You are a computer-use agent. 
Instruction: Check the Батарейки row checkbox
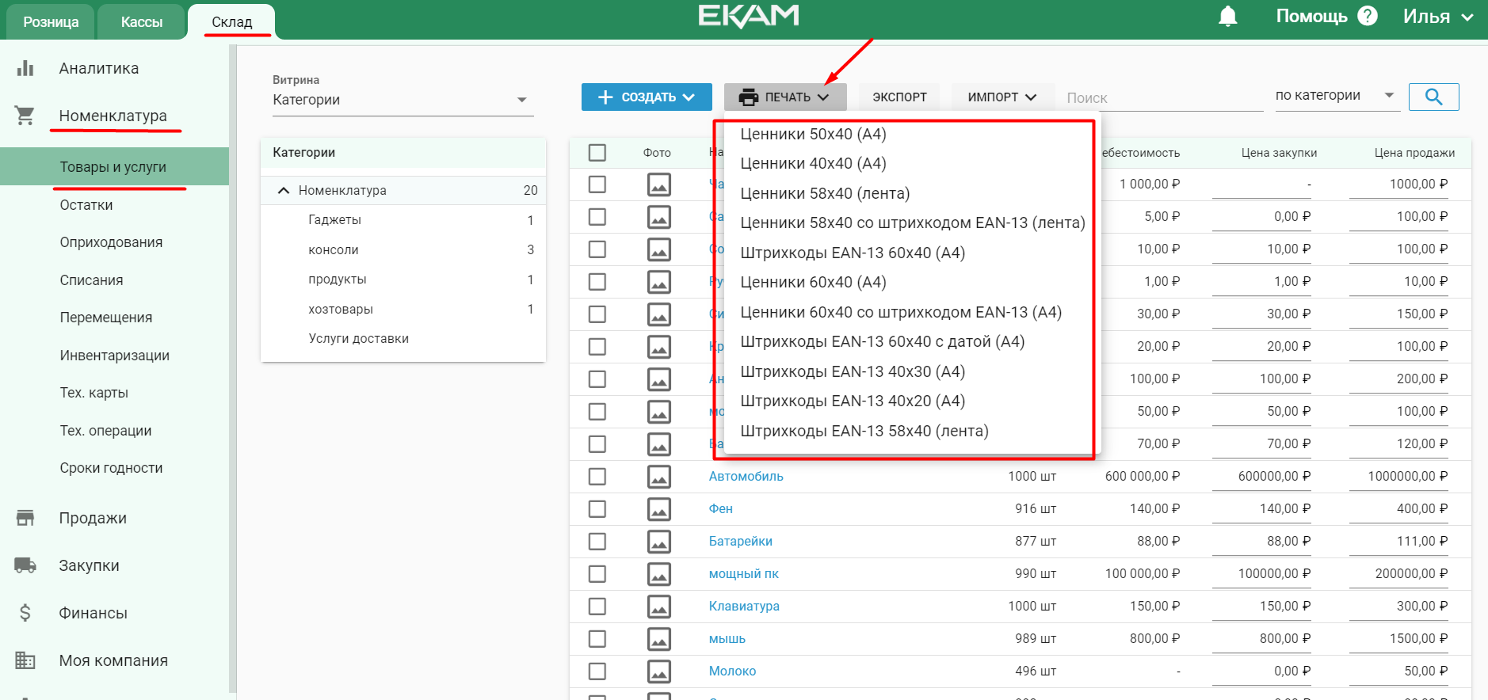(597, 542)
